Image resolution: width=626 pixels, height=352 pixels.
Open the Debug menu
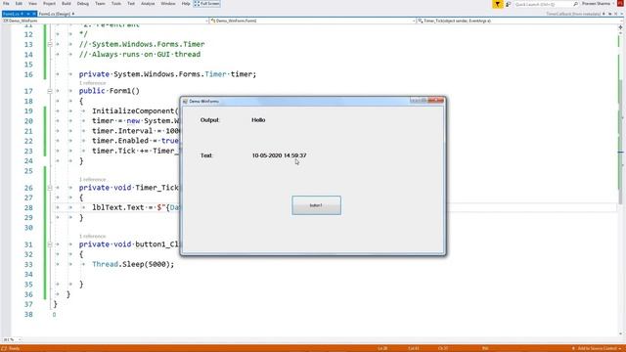click(x=82, y=4)
